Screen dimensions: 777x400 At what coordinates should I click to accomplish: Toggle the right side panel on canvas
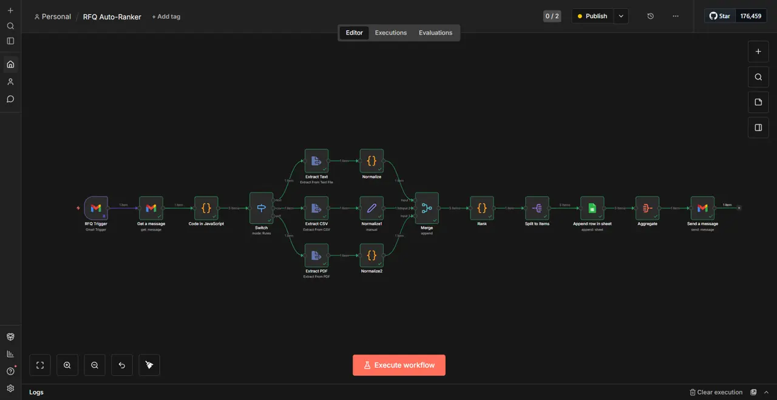click(x=758, y=127)
